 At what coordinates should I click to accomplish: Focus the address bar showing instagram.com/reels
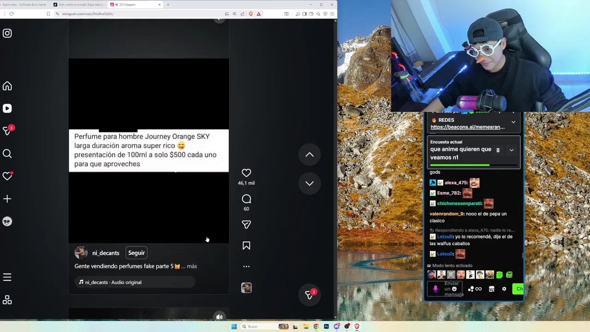pos(138,14)
